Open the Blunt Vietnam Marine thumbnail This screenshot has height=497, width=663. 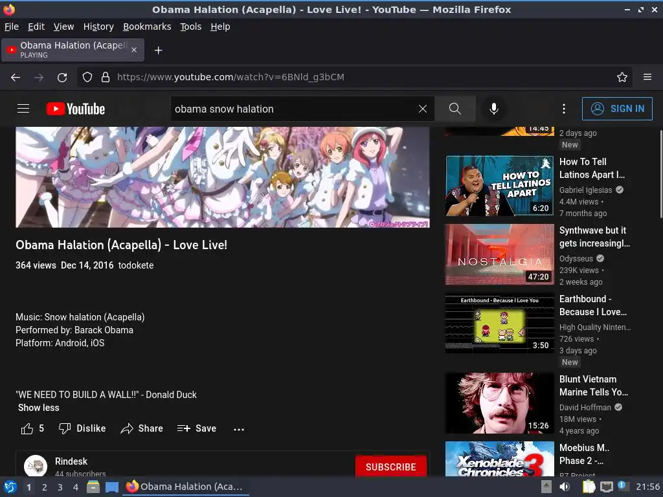[499, 403]
